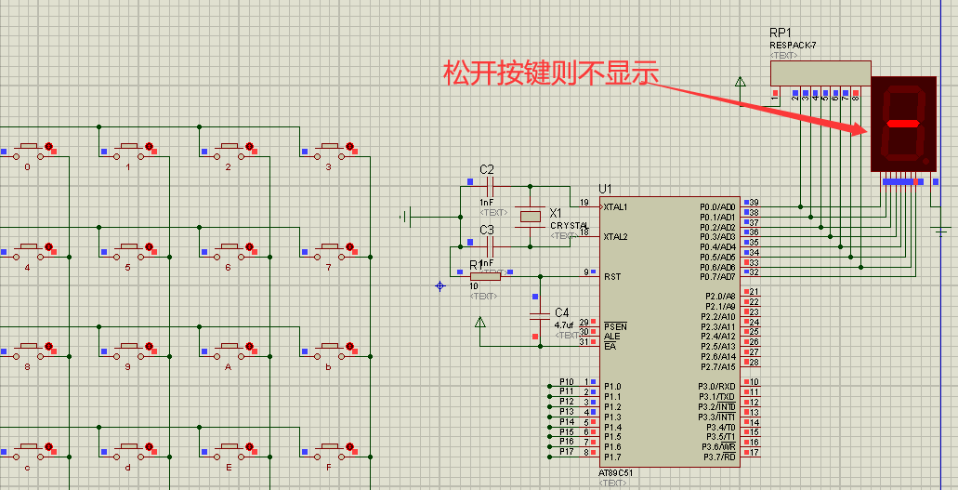The width and height of the screenshot is (958, 490).
Task: Click the P0.0/AD0 pin 39
Action: 749,203
